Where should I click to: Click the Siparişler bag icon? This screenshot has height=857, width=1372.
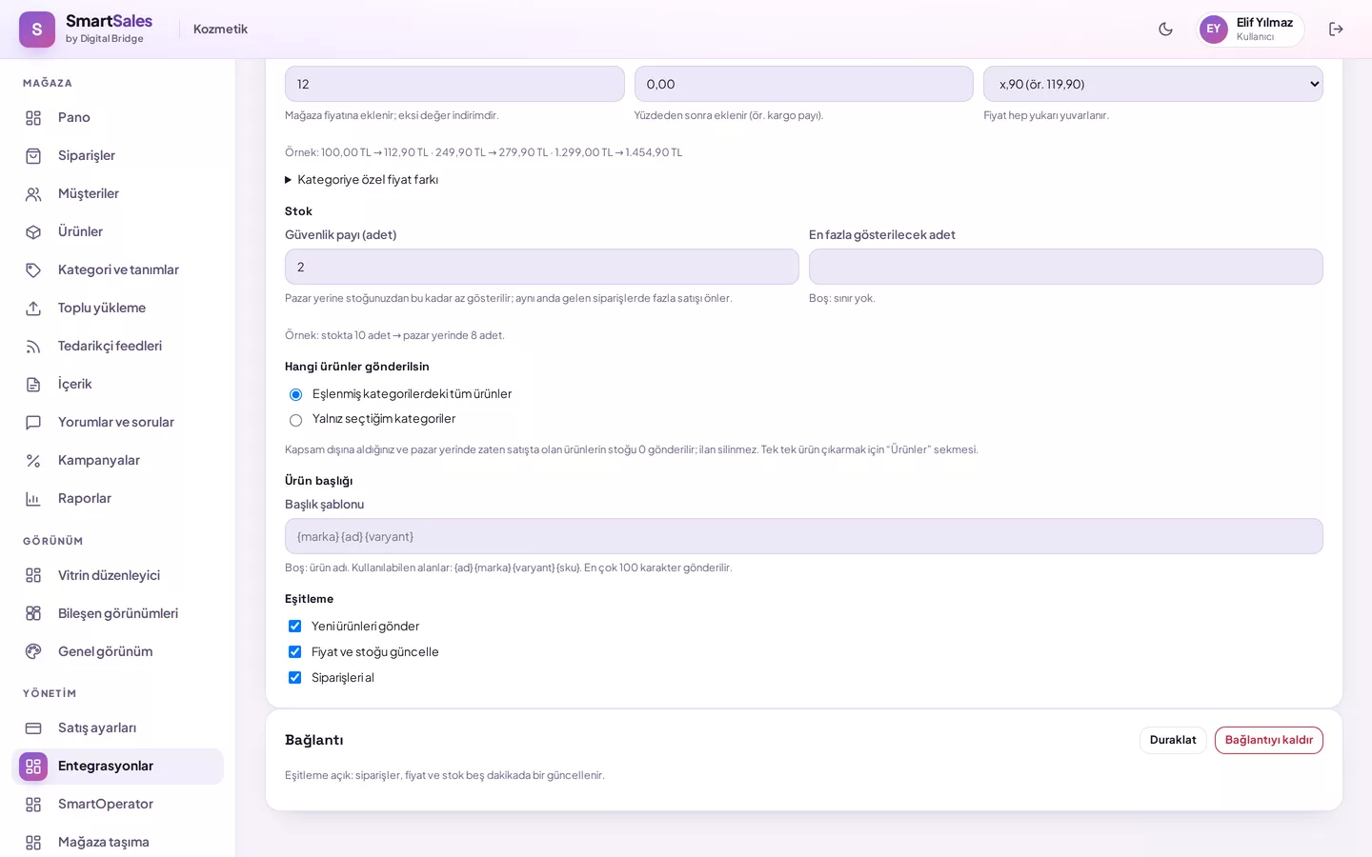coord(33,156)
